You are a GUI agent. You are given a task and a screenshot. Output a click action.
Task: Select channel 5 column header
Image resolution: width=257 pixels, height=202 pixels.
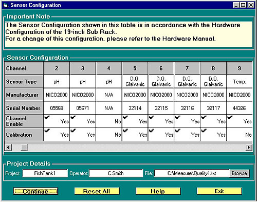tap(135, 68)
